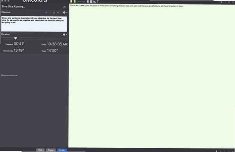Screen dimensions: 235x152
Task: Click into the Objective description text field
Action: [x=34, y=24]
